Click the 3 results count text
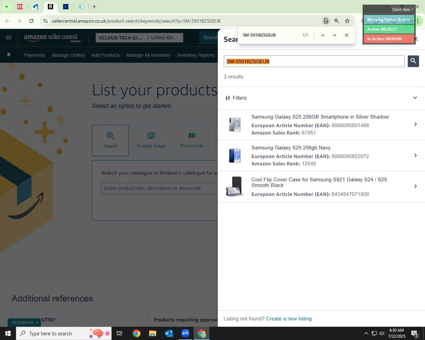The width and height of the screenshot is (425, 340). pyautogui.click(x=233, y=77)
